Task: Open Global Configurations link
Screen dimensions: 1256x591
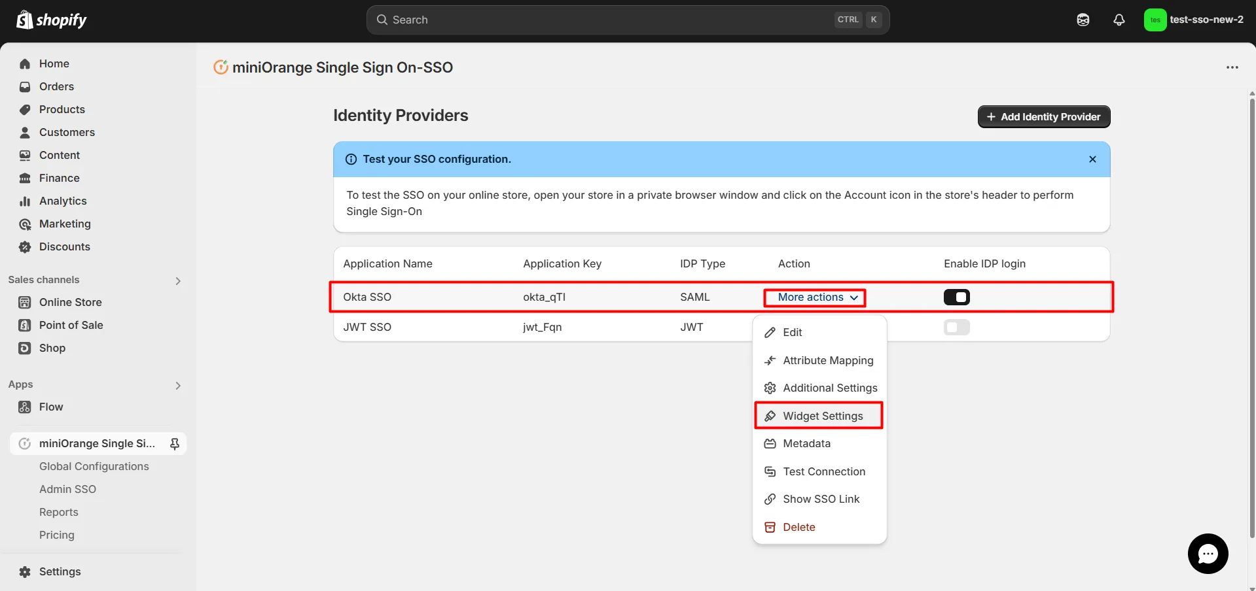Action: pyautogui.click(x=94, y=466)
